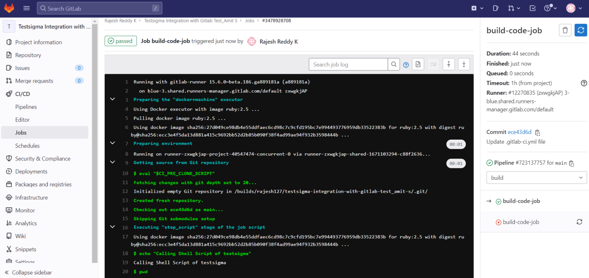Viewport: 589px width, 278px height.
Task: Open the create new plus menu
Action: [477, 8]
